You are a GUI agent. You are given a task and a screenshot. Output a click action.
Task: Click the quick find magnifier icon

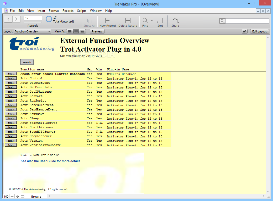pos(223,21)
